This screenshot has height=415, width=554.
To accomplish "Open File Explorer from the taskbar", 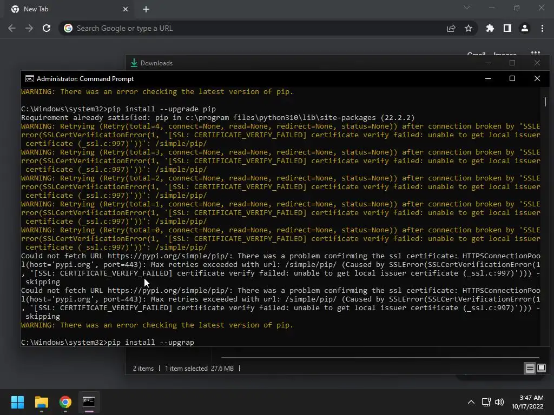I will [x=41, y=402].
